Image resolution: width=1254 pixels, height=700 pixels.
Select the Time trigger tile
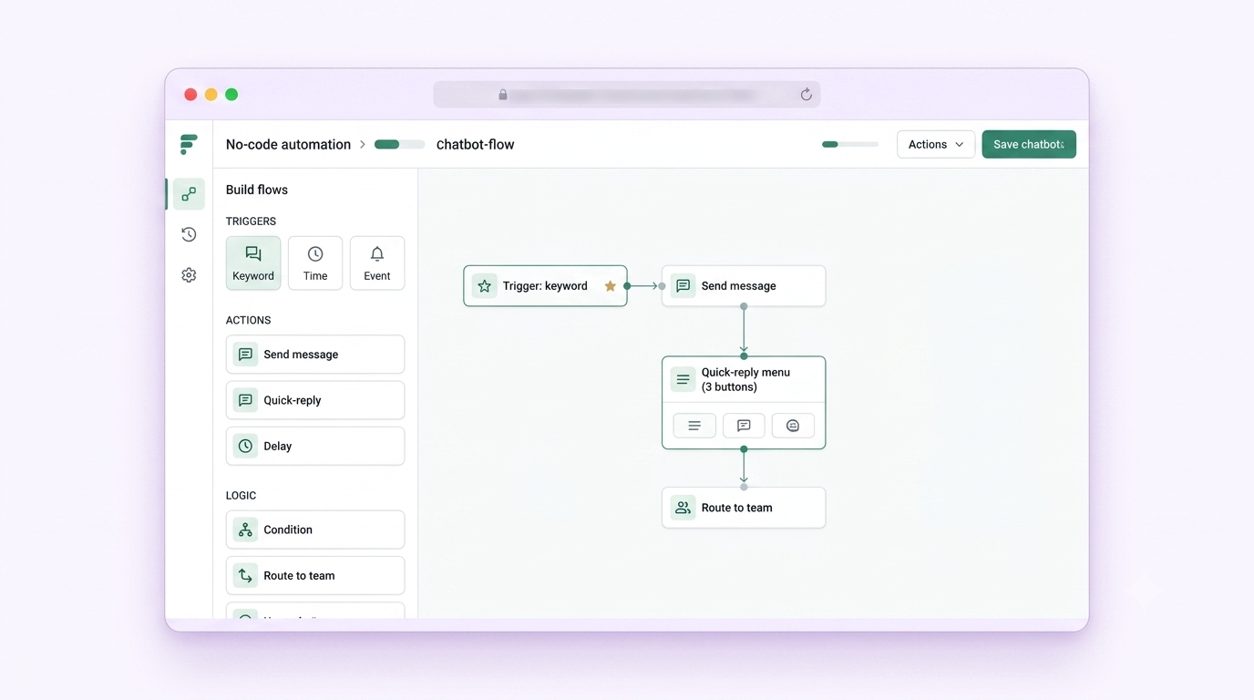[x=315, y=263]
